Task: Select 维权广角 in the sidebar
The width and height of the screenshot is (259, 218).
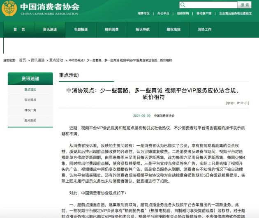Action: click(x=30, y=110)
